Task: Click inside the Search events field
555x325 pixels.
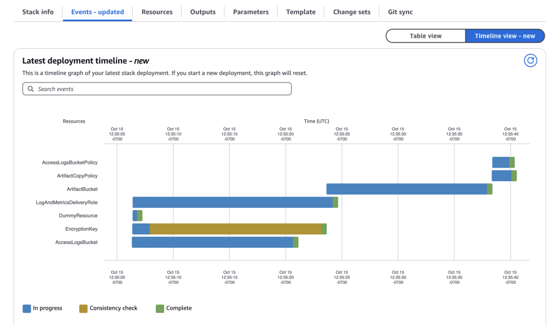Action: coord(157,88)
